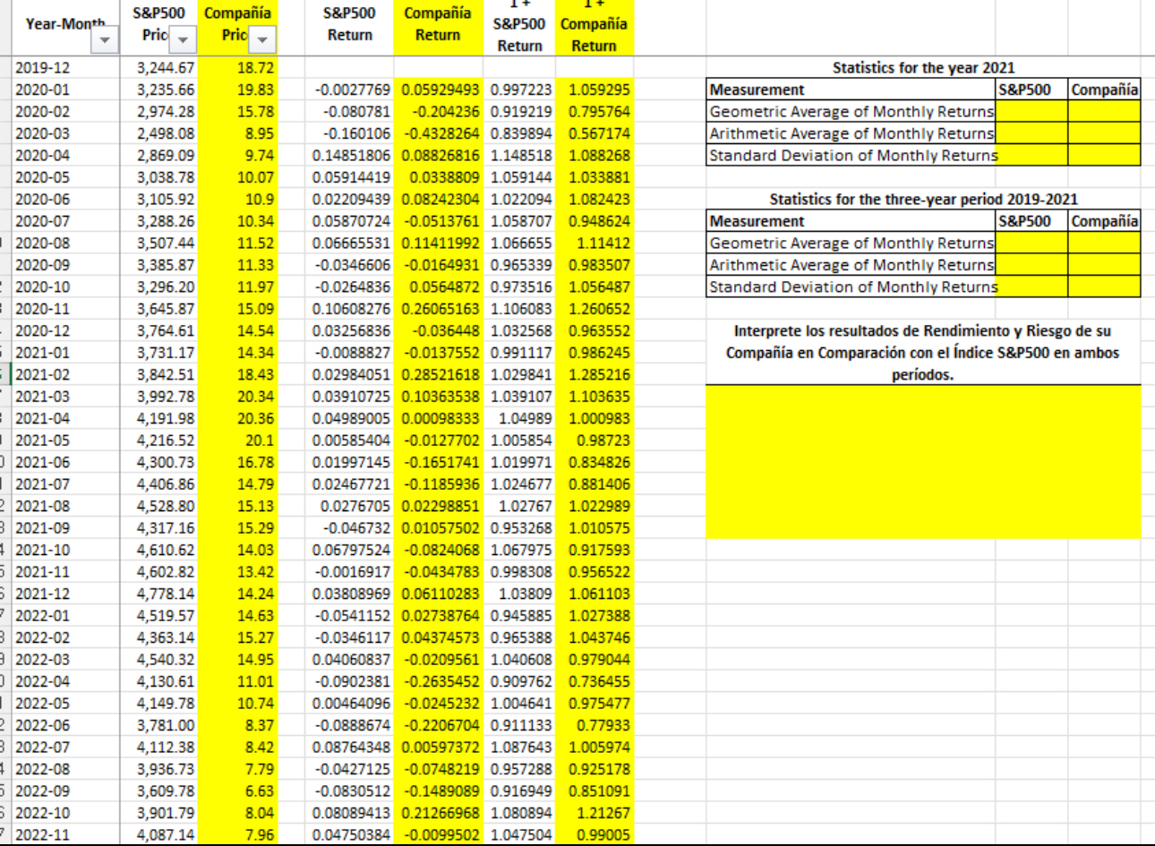Select Compañía return cell 0.05929493
Screen dimensions: 1155x846
tap(438, 90)
